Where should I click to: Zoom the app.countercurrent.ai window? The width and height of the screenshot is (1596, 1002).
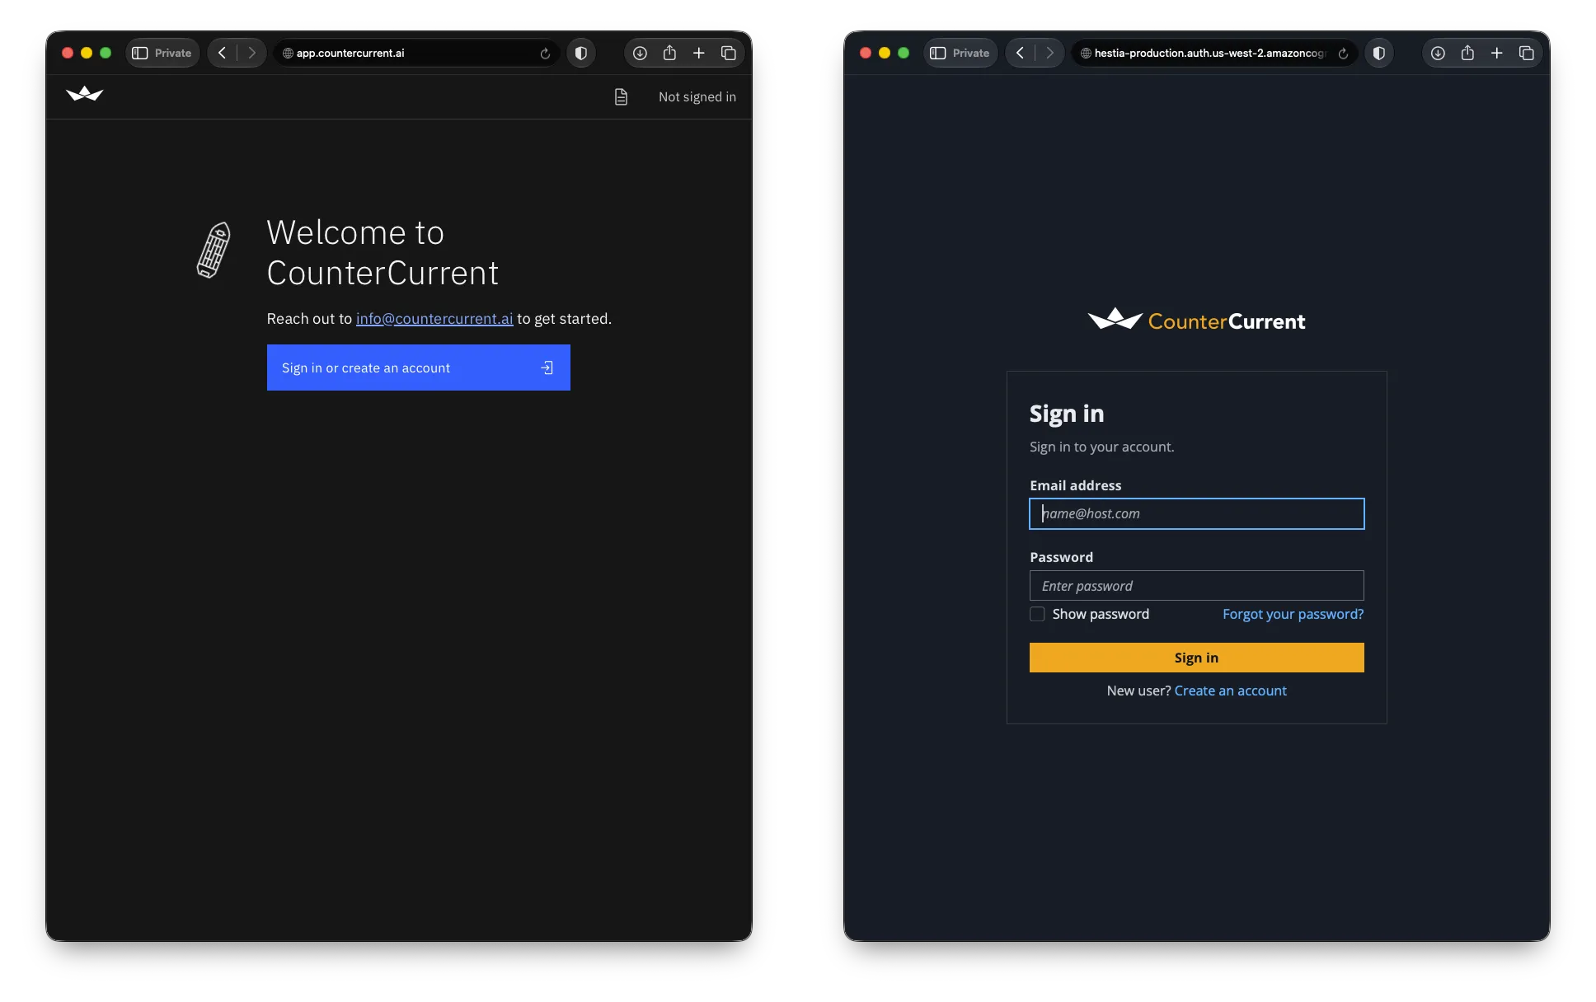coord(106,53)
